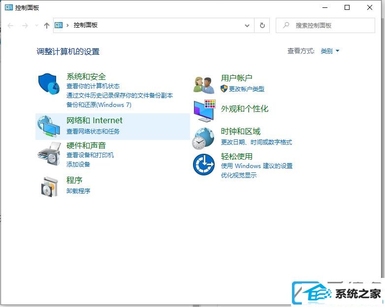Click the 卸载程序 link

pos(78,191)
